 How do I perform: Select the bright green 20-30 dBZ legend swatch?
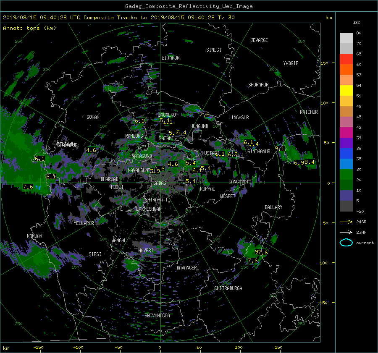[346, 174]
